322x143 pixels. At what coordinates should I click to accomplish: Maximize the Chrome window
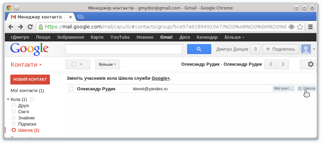[x=304, y=8]
